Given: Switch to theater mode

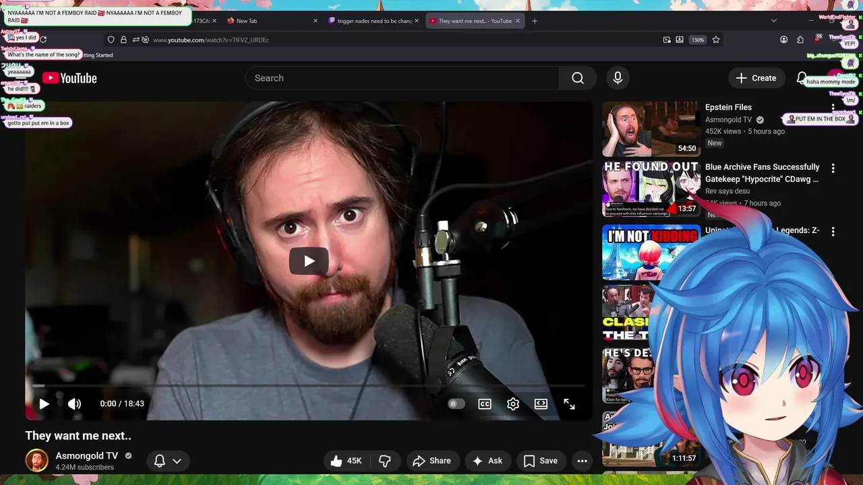Looking at the screenshot, I should [x=541, y=403].
